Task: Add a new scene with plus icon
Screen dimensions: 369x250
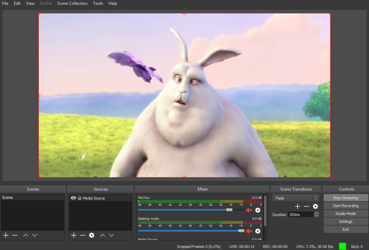Action: click(6, 235)
